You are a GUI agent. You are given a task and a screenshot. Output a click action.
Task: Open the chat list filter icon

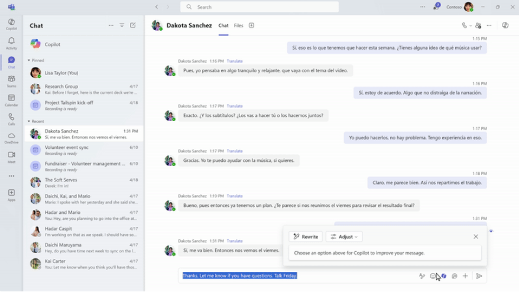(122, 25)
